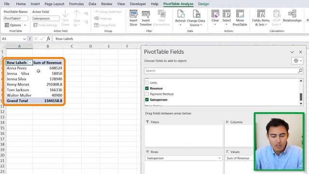Open the PivotTable Fields tools gear
Viewport: 309px width, 174px height.
pos(297,61)
